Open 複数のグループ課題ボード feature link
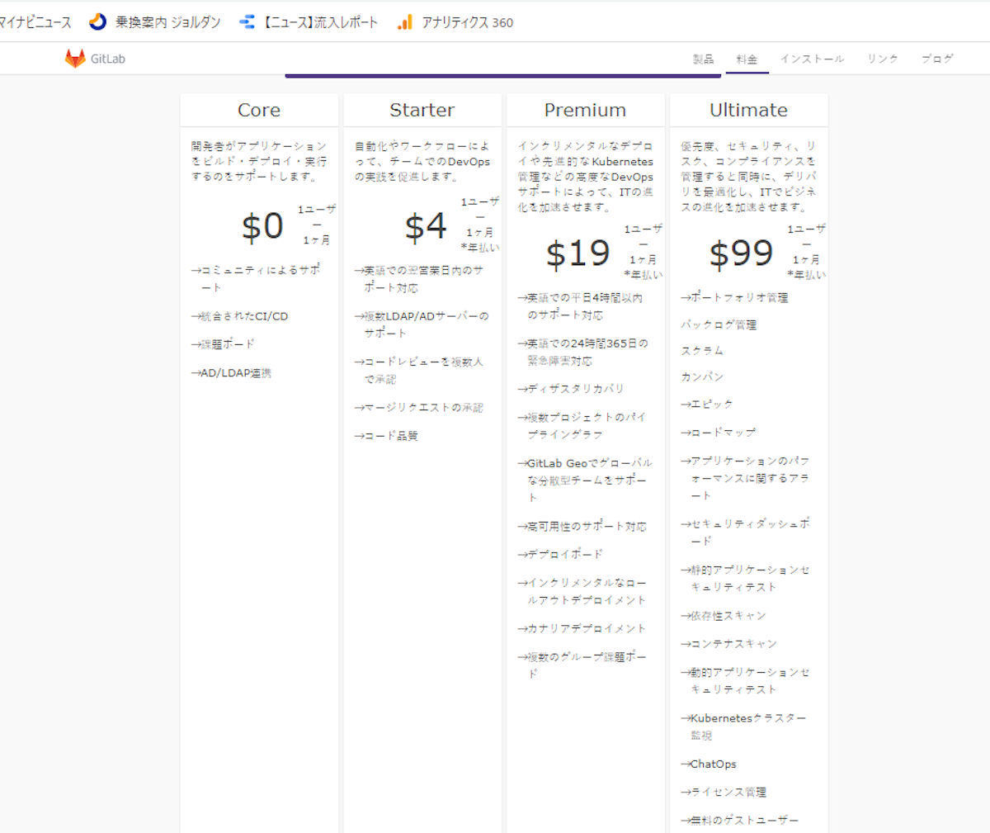990x833 pixels. [582, 665]
